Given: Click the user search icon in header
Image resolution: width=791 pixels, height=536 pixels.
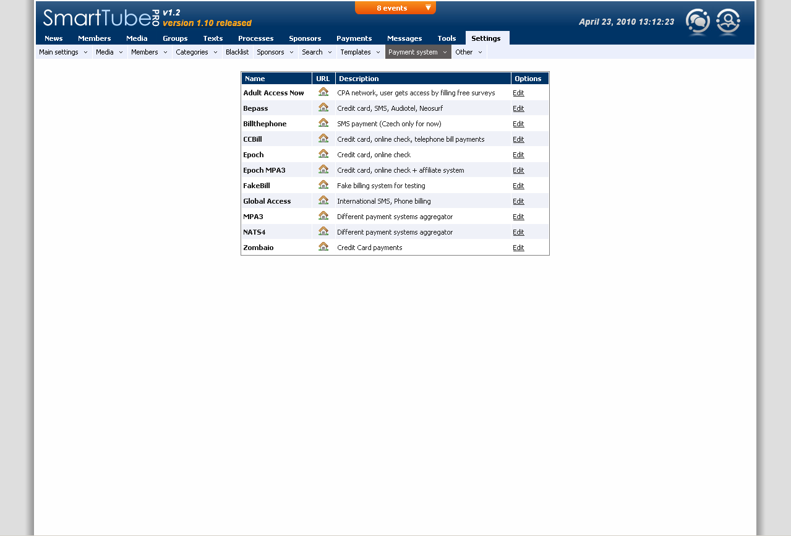Looking at the screenshot, I should [x=728, y=22].
